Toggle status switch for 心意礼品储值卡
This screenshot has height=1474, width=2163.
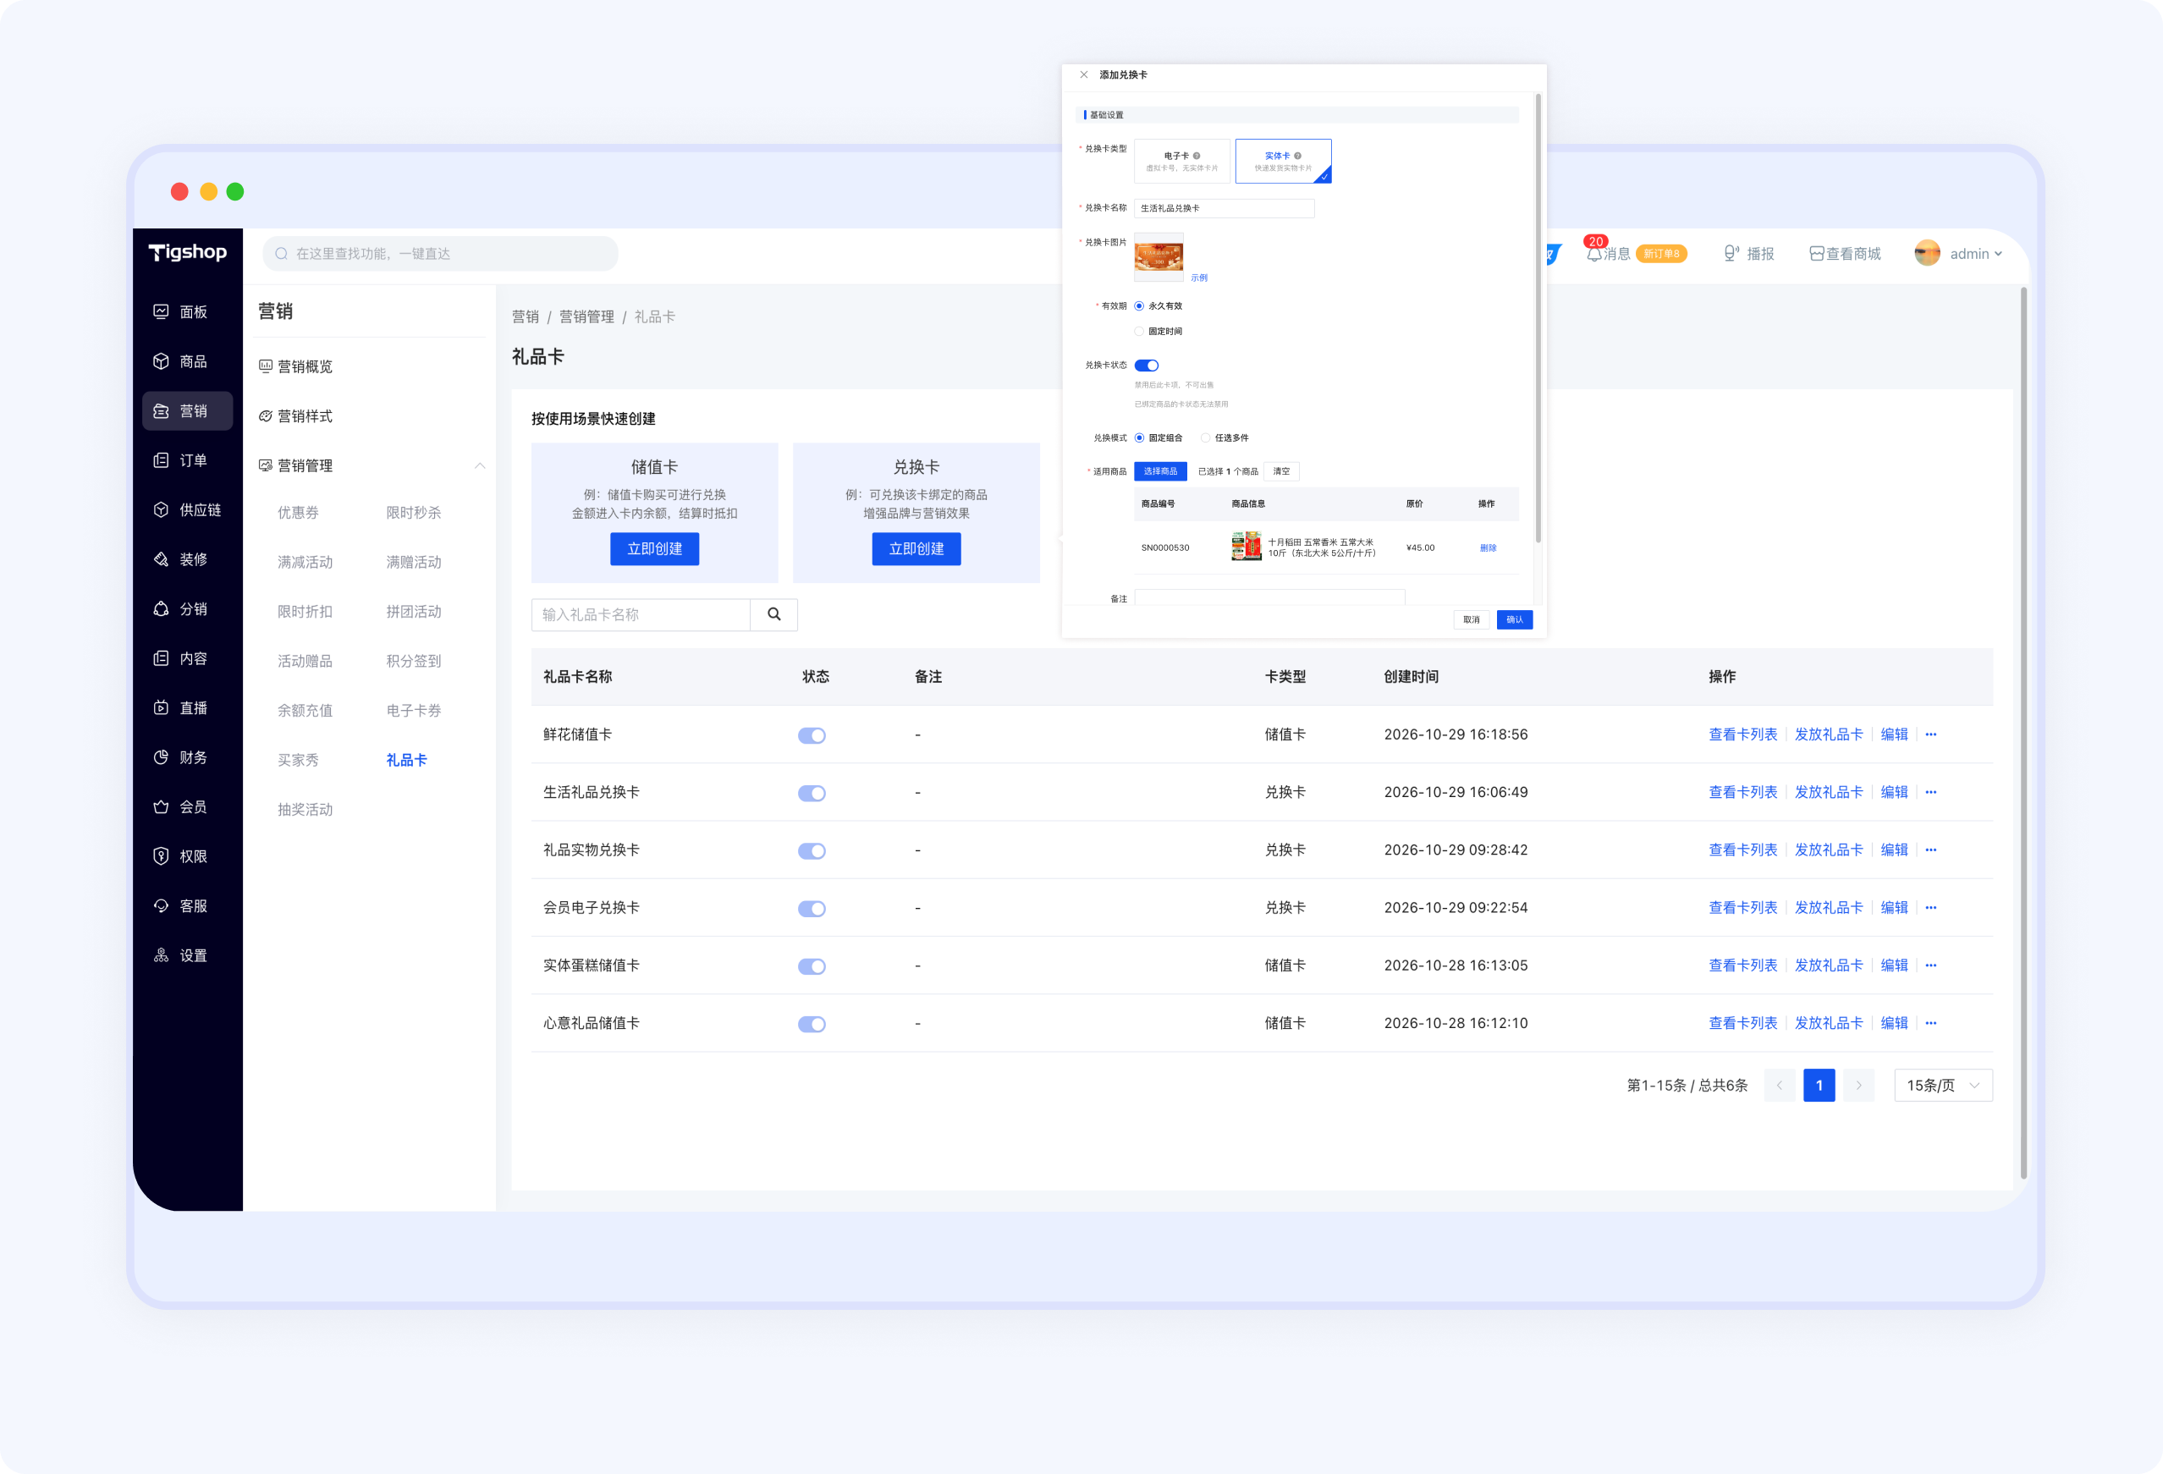(x=812, y=1024)
